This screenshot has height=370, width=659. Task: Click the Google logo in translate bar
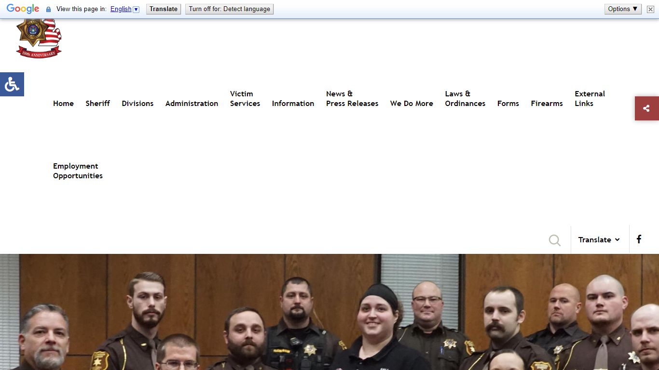click(23, 9)
